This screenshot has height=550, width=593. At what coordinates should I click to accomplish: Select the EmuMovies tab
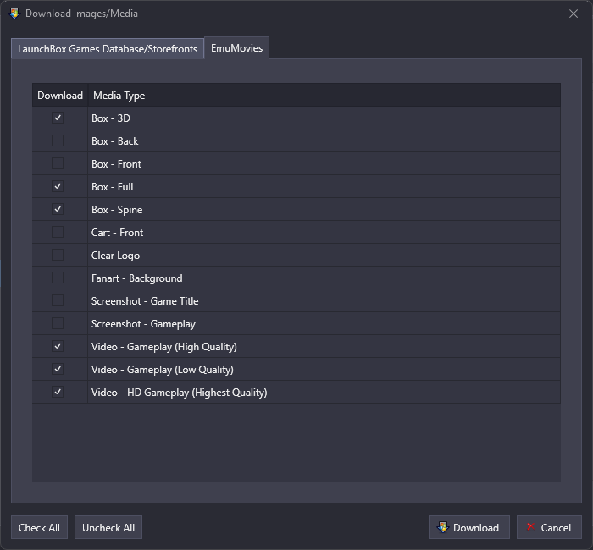click(236, 48)
